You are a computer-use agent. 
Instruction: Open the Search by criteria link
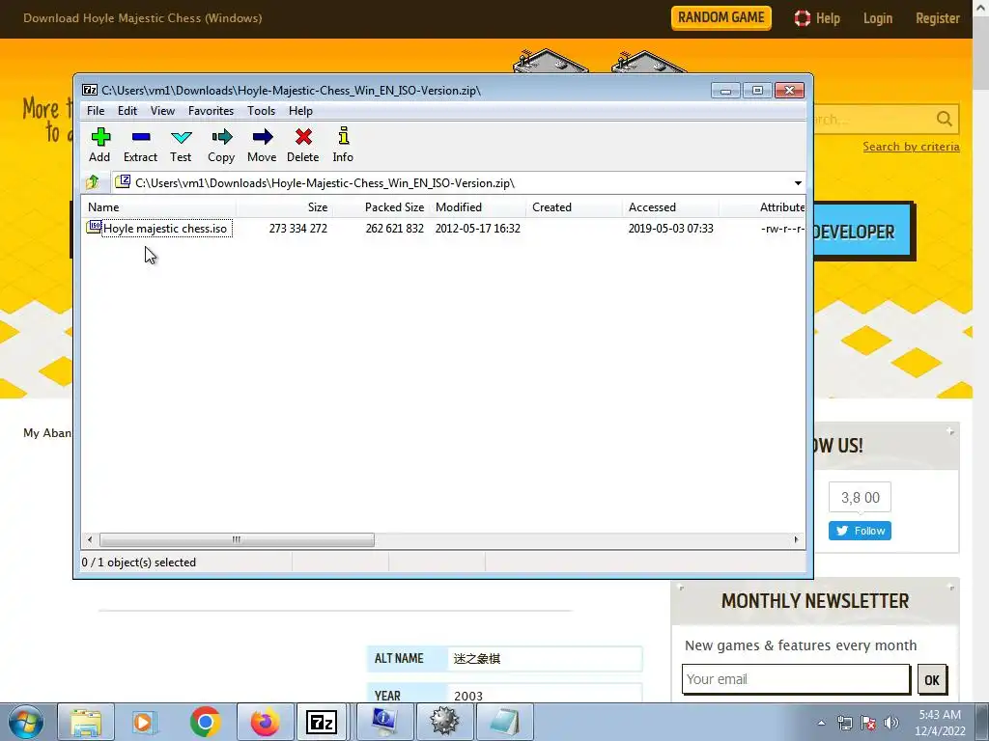(911, 147)
